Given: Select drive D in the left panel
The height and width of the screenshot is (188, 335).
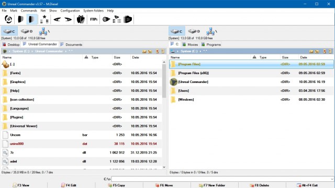Looking at the screenshot, I should [27, 31].
